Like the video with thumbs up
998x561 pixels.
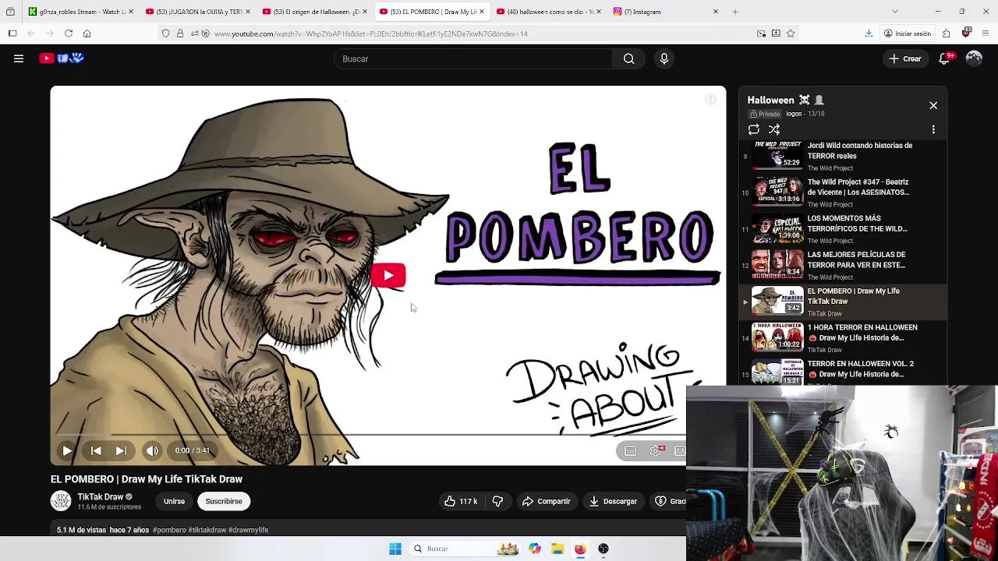(x=460, y=501)
